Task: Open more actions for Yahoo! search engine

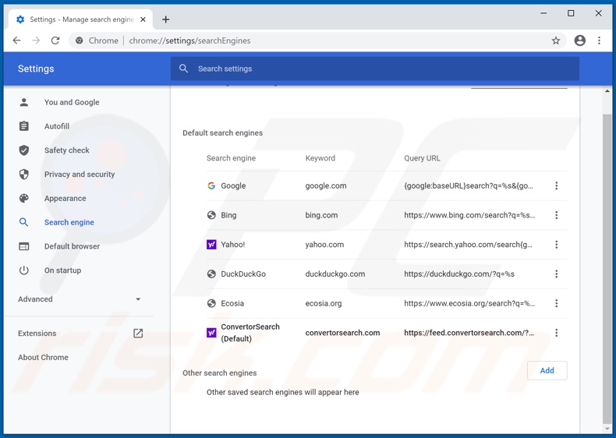Action: point(556,245)
